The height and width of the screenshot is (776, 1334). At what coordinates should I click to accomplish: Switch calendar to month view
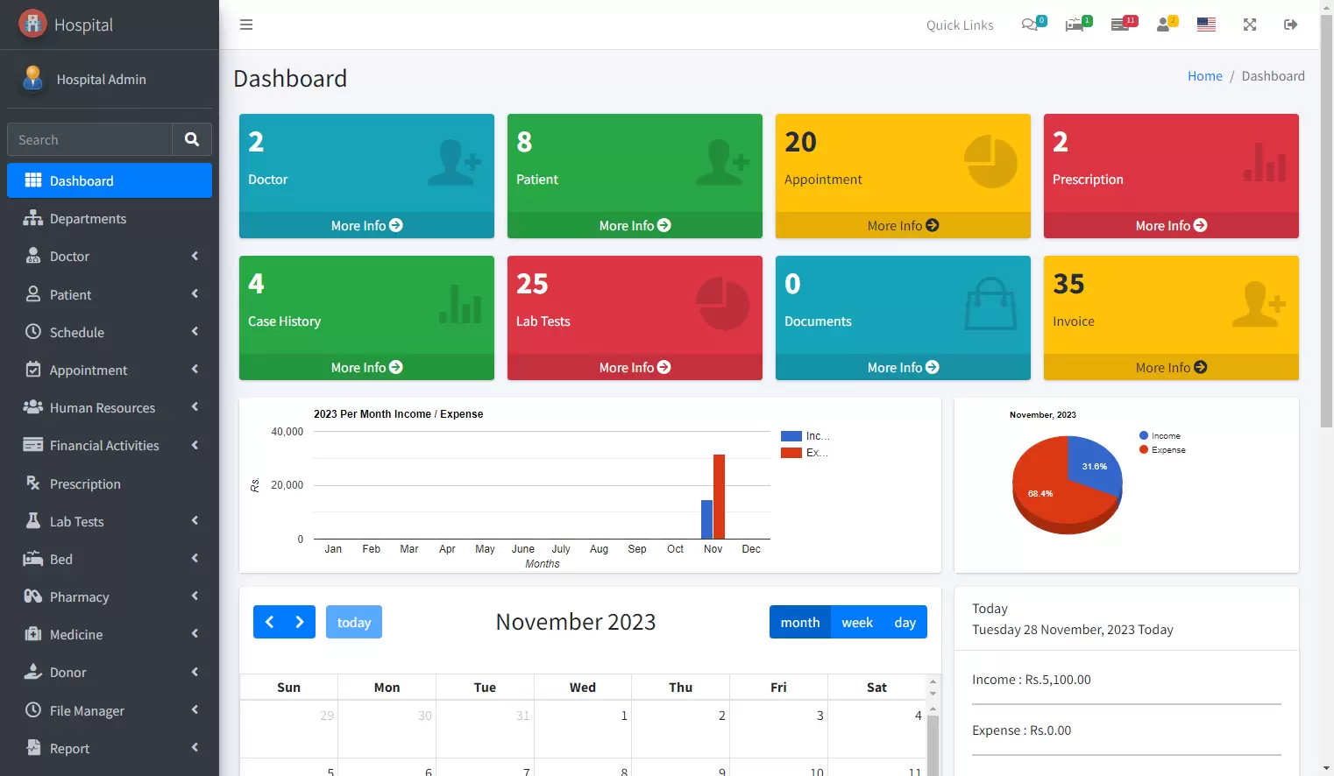(x=800, y=622)
